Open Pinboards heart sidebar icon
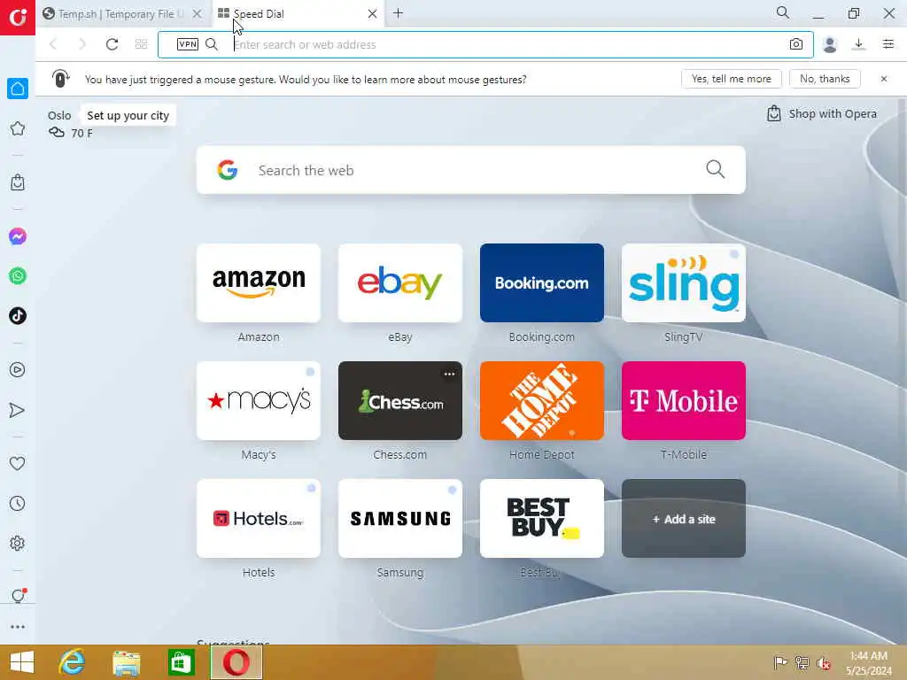Screen dimensions: 907x680 (18, 463)
